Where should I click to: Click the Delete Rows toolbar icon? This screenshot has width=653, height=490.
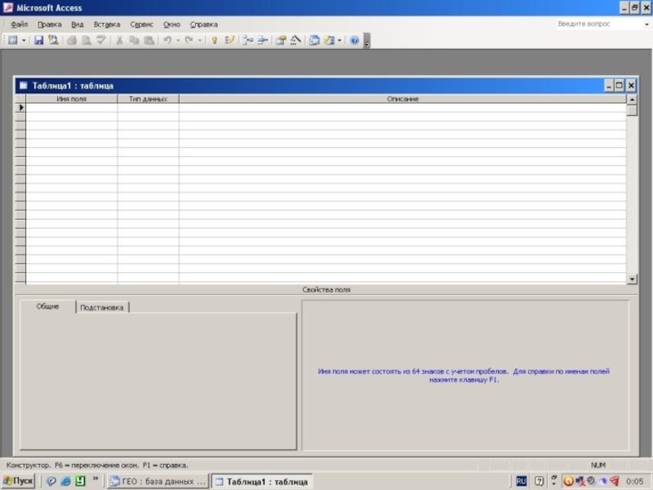[262, 40]
